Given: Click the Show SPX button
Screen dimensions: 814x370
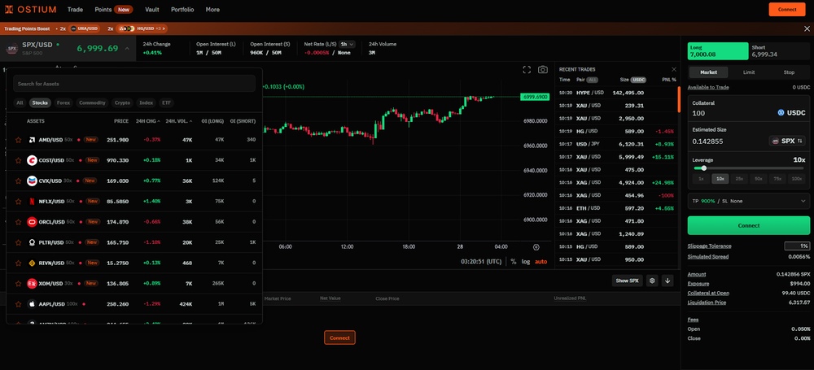Looking at the screenshot, I should pyautogui.click(x=627, y=281).
